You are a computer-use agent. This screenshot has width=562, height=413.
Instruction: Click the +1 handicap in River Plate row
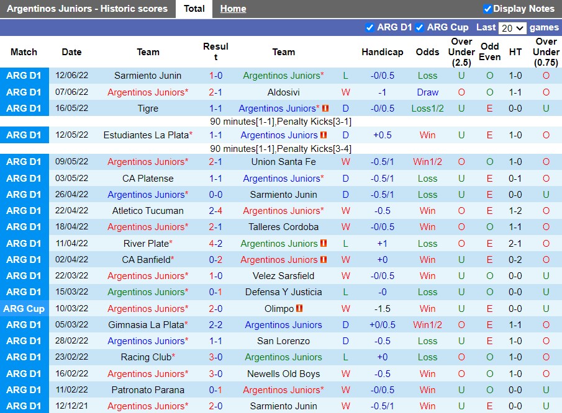[x=382, y=243]
